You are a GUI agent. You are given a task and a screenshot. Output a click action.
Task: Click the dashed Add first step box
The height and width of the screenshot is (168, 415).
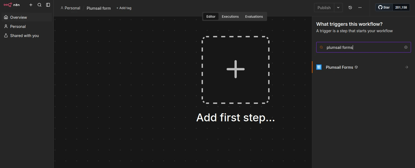click(235, 70)
